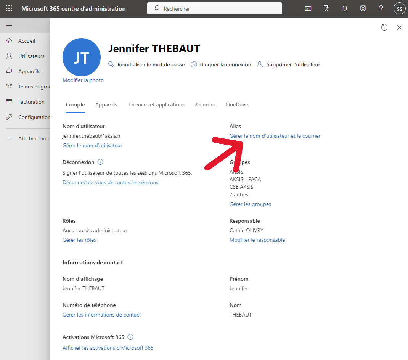Click the AKSIS - PACA group entry
Image resolution: width=408 pixels, height=360 pixels.
pos(245,179)
